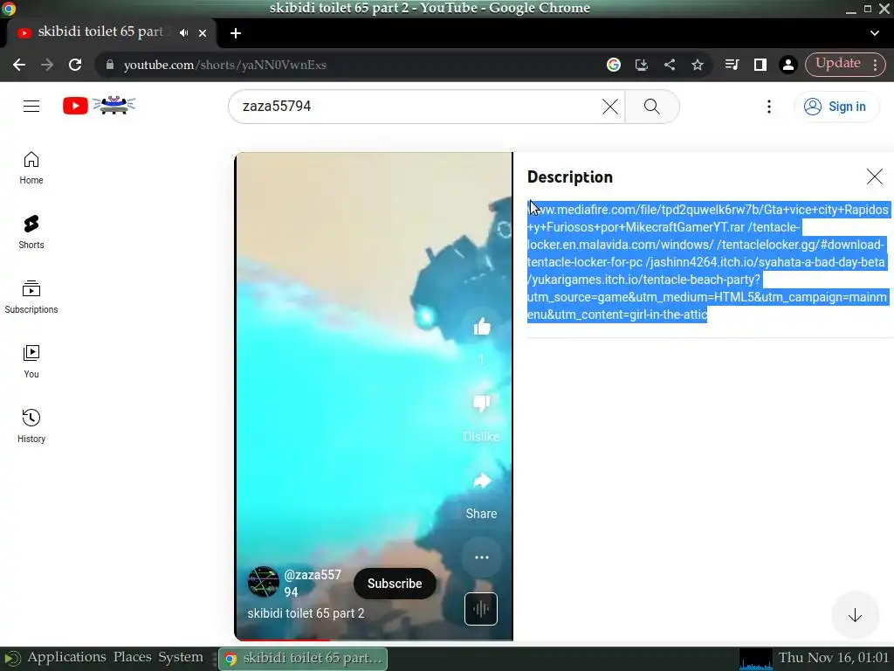Reload the page
894x671 pixels.
point(75,65)
